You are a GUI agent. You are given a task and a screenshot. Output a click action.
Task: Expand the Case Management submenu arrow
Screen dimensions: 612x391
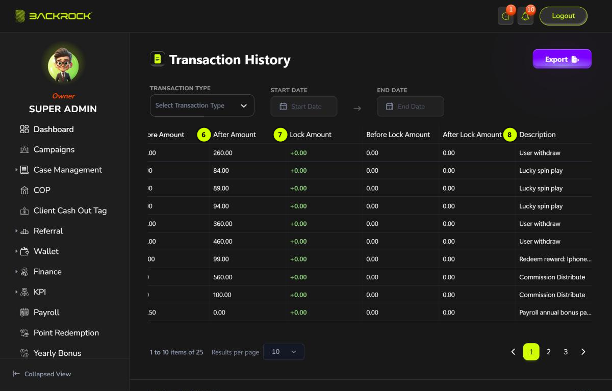[x=16, y=170]
